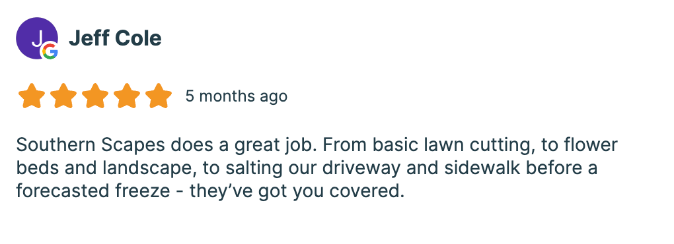Click the phrase 'great job' in review
The image size is (674, 244).
272,146
